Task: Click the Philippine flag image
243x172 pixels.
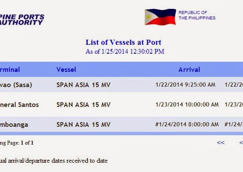Action: pos(160,17)
